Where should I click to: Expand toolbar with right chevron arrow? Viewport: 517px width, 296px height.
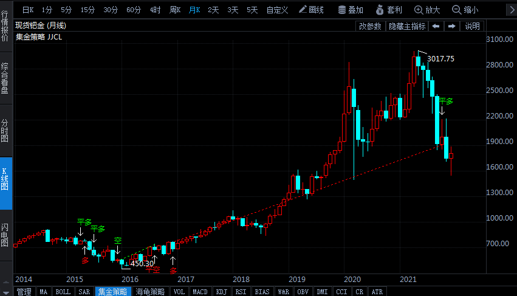point(512,10)
